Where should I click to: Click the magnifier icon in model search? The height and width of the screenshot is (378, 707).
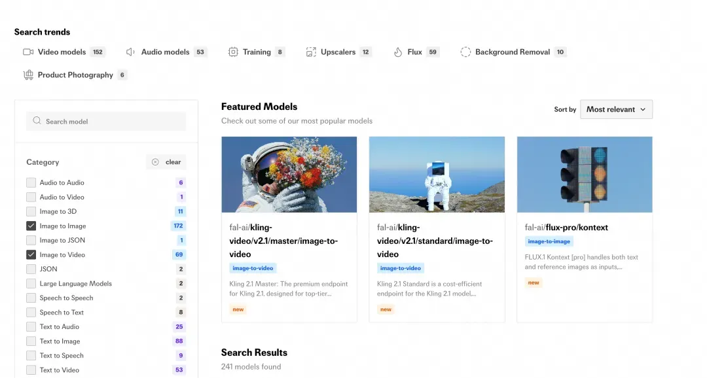point(37,121)
